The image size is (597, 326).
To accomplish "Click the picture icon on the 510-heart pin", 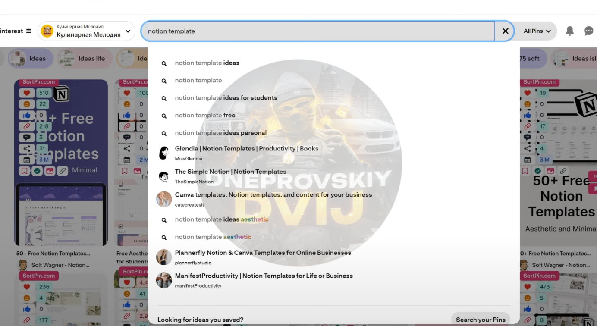I will click(x=50, y=171).
